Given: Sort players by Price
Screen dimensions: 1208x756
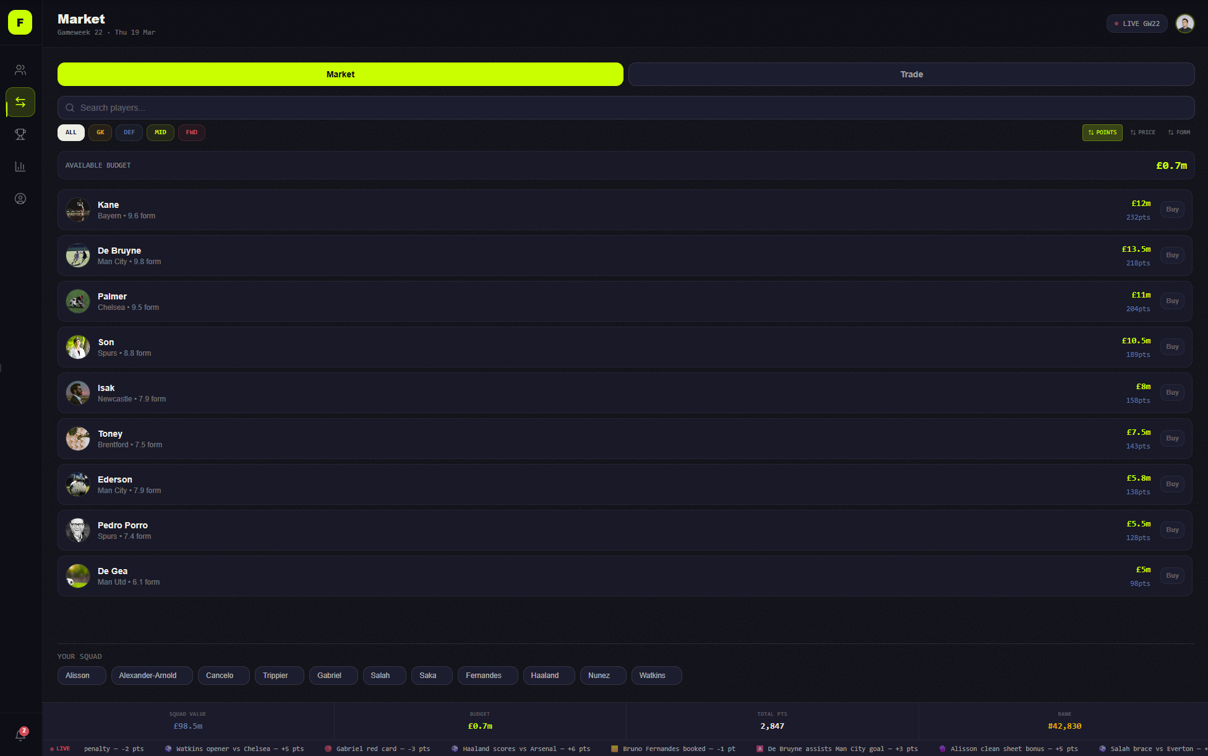Looking at the screenshot, I should [1142, 132].
